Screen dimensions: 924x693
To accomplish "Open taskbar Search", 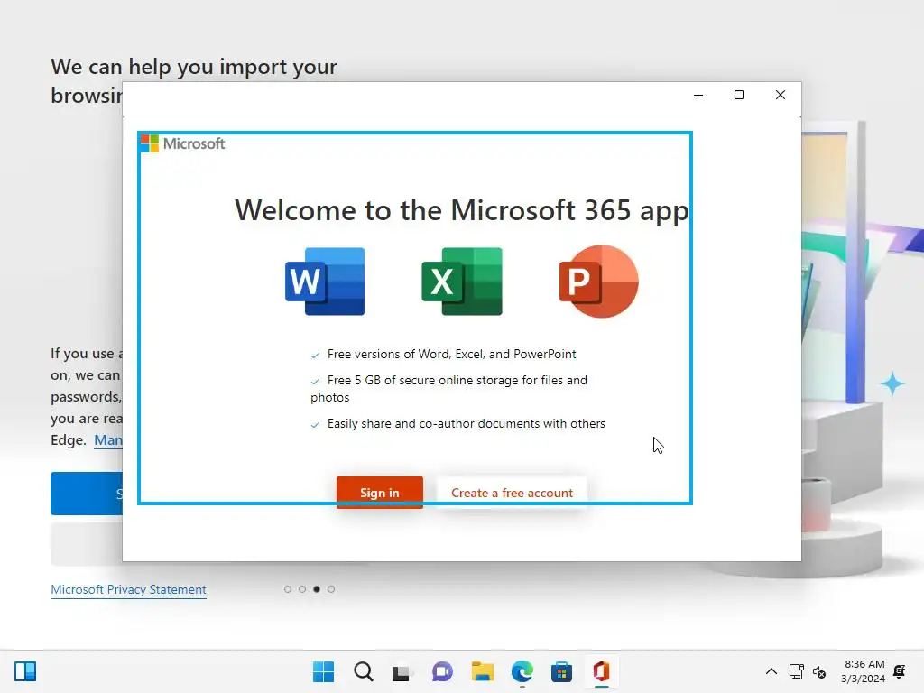I will (363, 671).
